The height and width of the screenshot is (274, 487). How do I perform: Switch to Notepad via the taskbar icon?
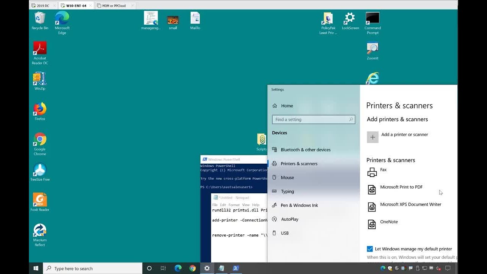click(x=221, y=268)
